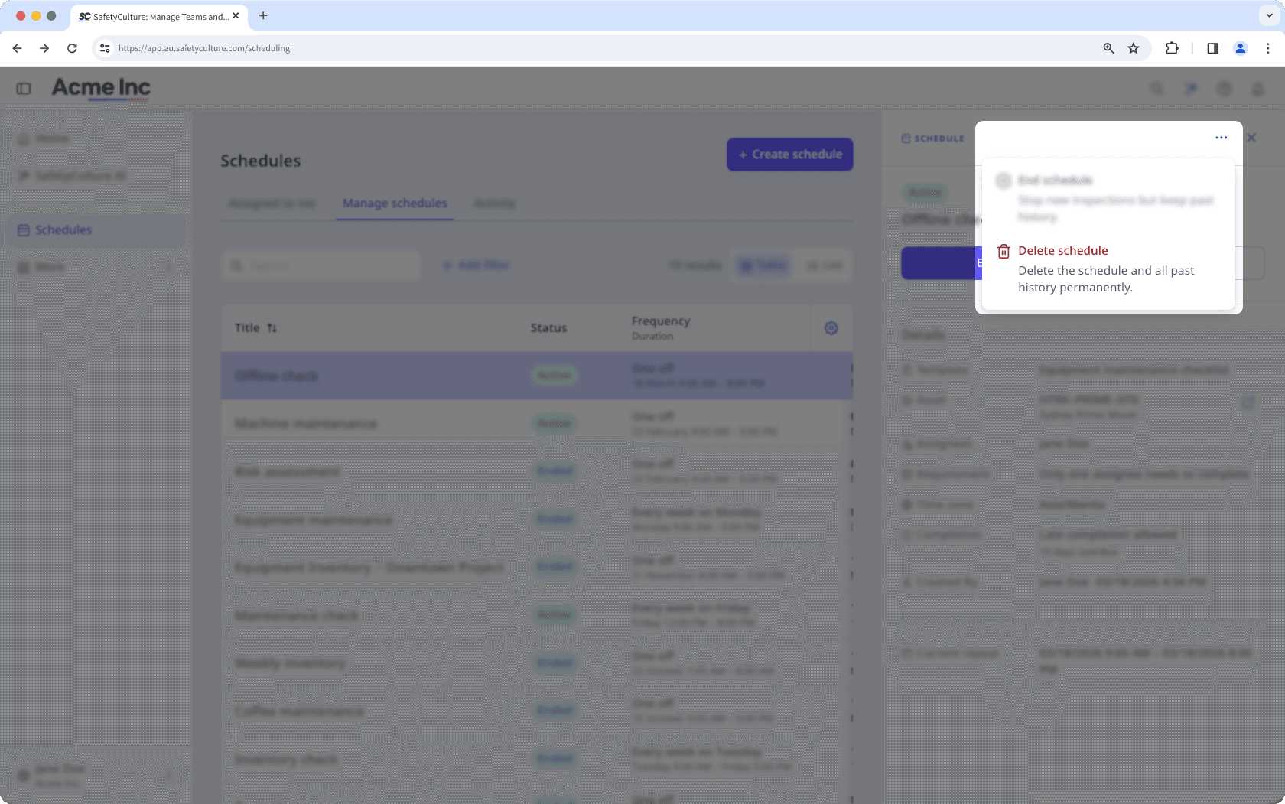
Task: Click the bookmark star in the address bar
Action: pyautogui.click(x=1133, y=47)
